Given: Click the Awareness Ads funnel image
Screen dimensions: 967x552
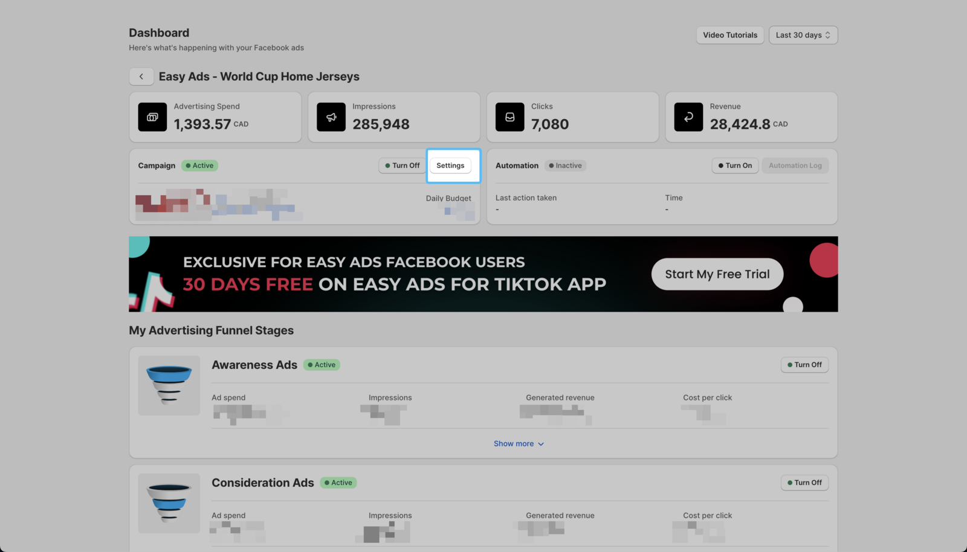Looking at the screenshot, I should tap(169, 385).
